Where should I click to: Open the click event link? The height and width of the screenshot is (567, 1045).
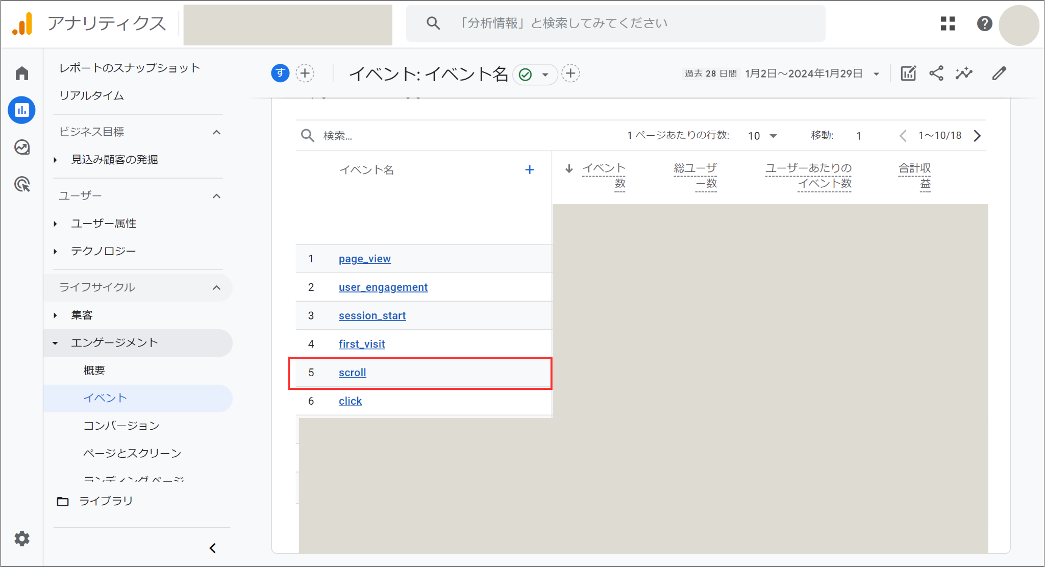350,401
